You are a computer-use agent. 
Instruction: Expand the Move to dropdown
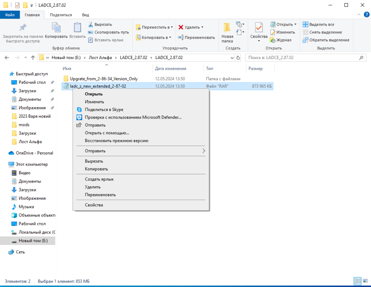click(171, 27)
